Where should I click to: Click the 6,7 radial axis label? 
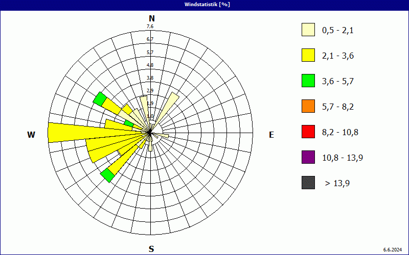pos(150,39)
